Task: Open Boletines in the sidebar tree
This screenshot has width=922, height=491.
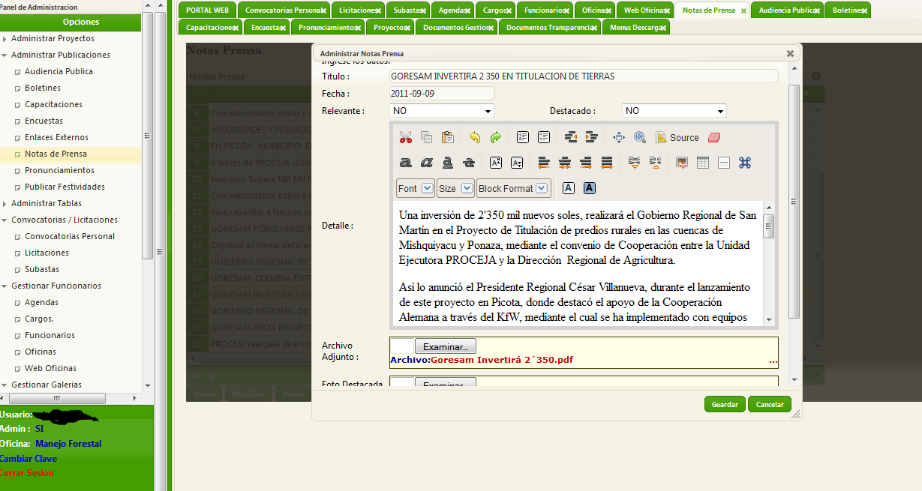Action: point(42,88)
